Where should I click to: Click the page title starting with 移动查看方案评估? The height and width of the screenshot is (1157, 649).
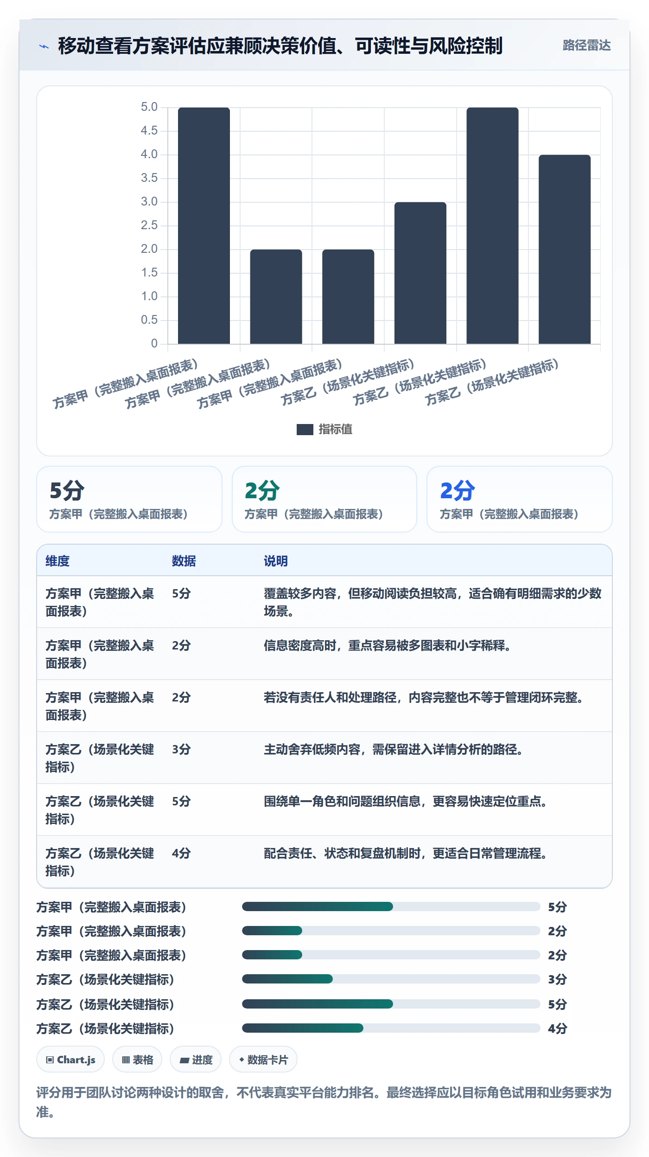[x=280, y=46]
